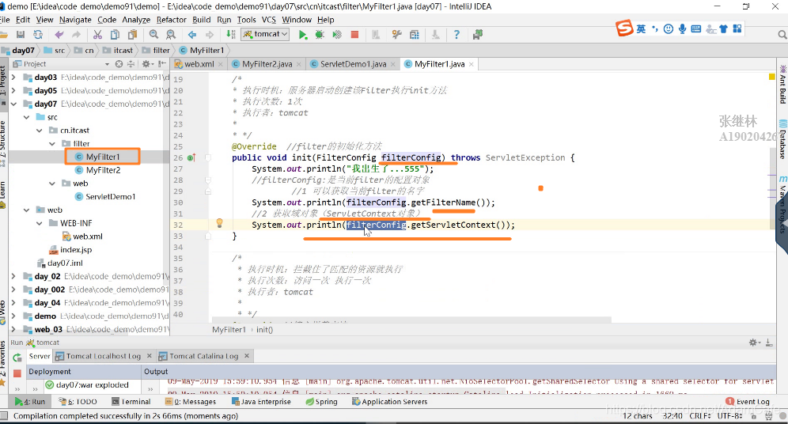Click the filter breadcrumb in navigation bar
This screenshot has width=788, height=424.
[x=157, y=51]
